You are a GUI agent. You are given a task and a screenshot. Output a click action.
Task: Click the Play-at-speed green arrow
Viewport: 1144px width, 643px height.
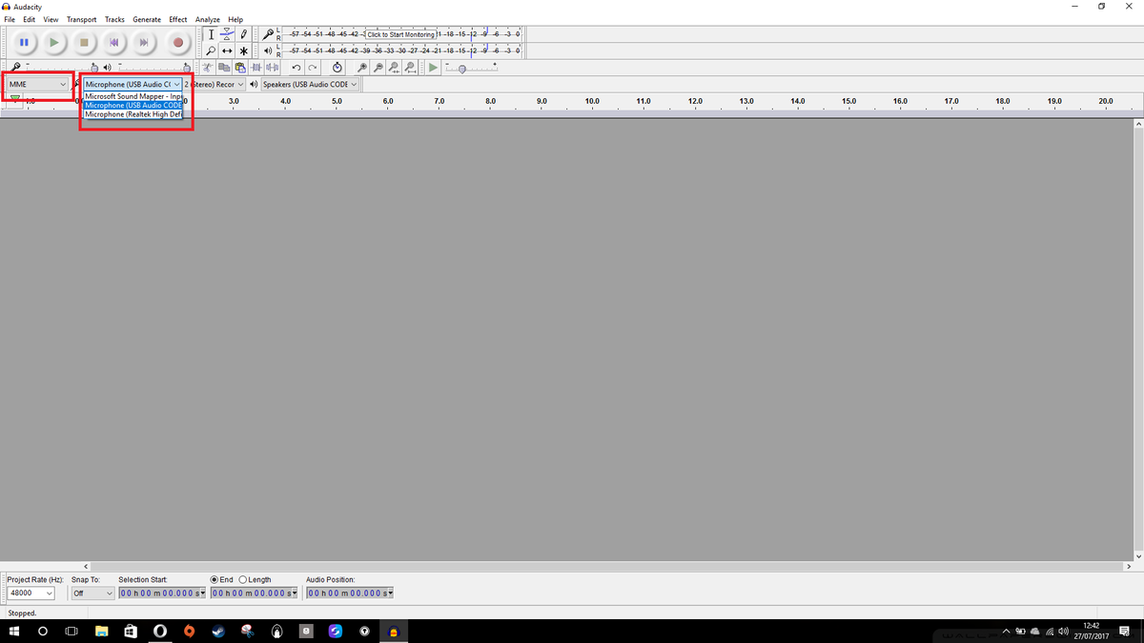pos(434,68)
